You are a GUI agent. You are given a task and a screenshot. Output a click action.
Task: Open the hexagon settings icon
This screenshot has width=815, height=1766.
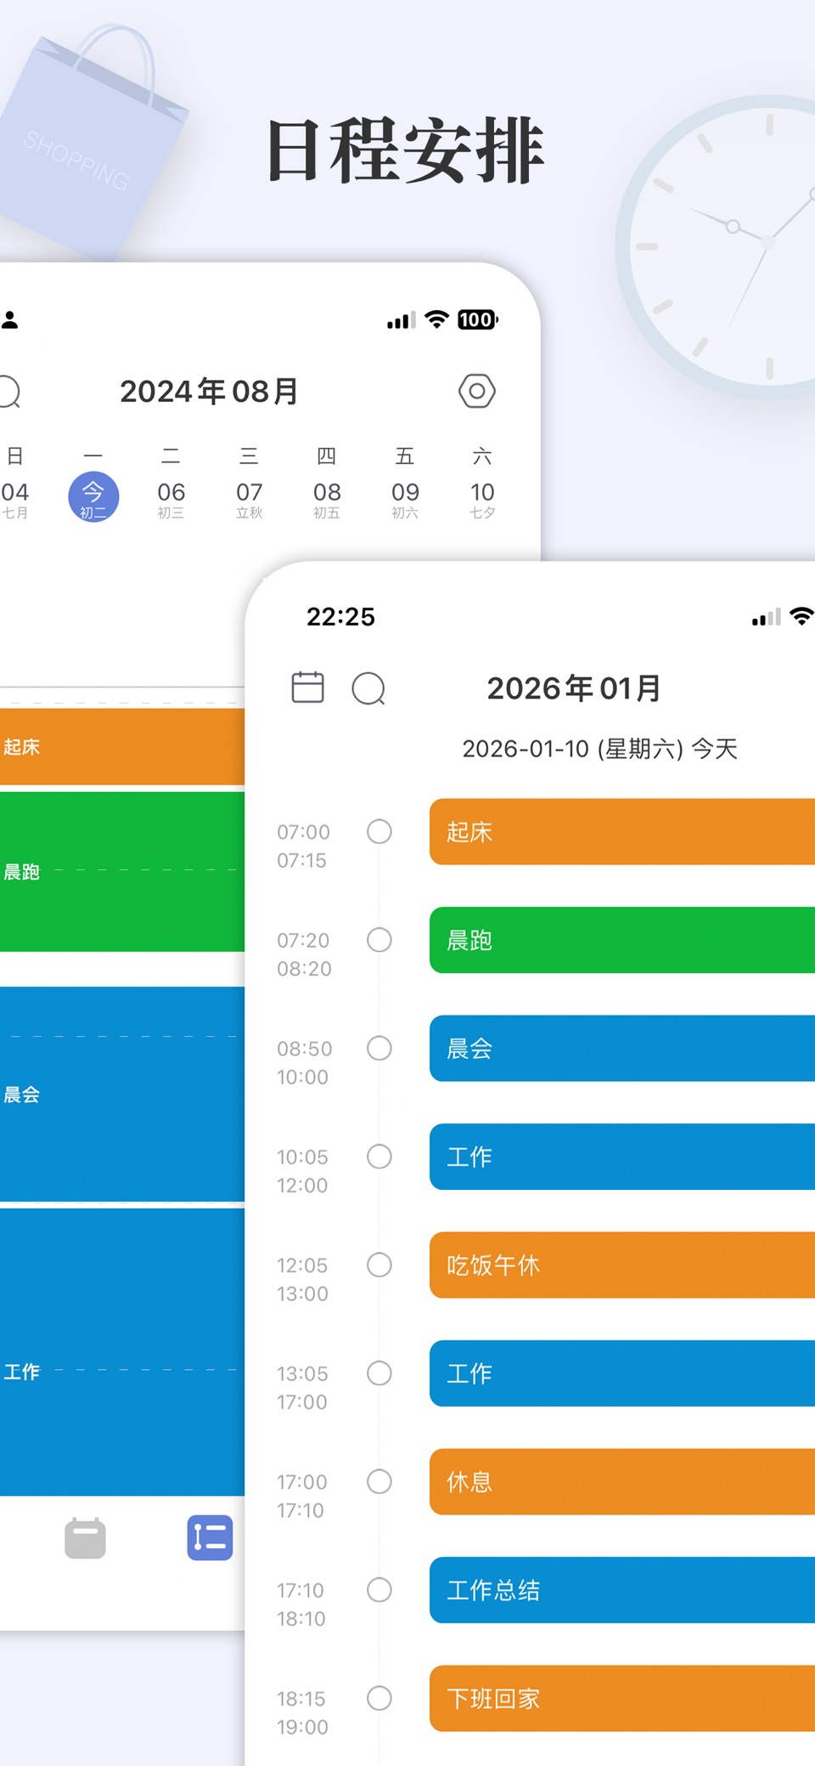[477, 391]
